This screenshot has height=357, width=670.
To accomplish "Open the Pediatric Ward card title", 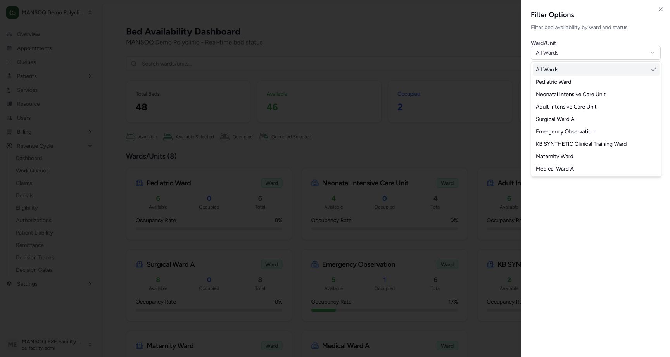I will coord(169,183).
